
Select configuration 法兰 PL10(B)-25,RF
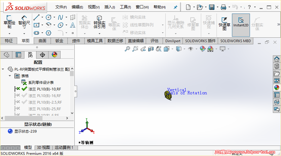(x=45, y=109)
